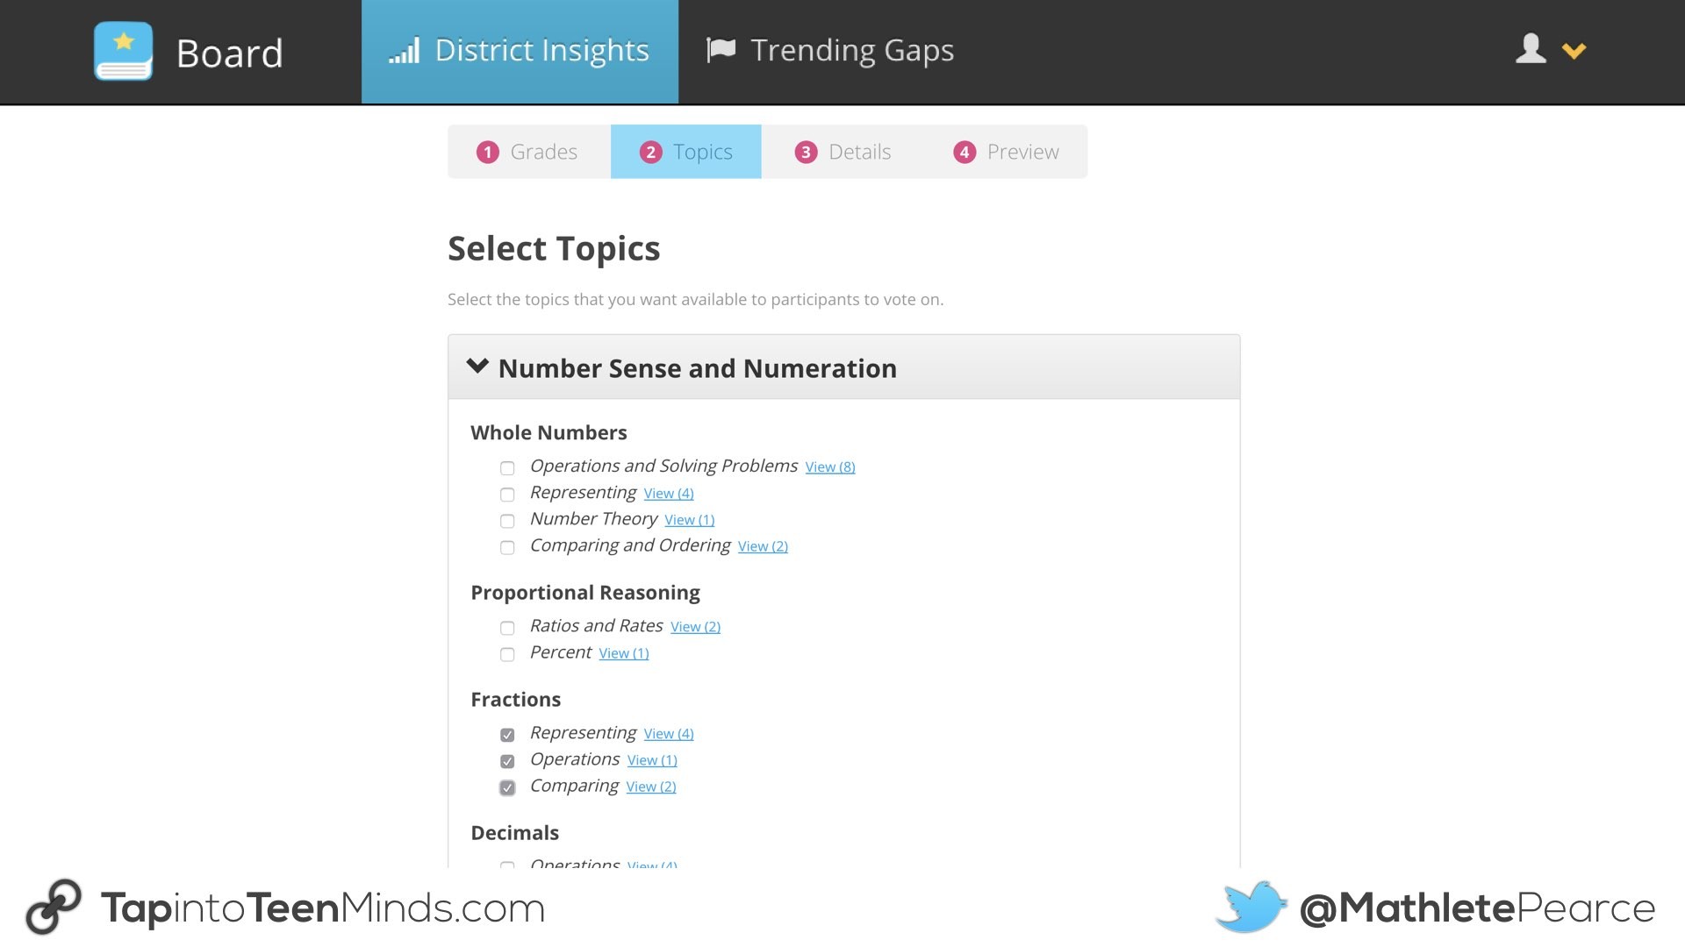The width and height of the screenshot is (1685, 947).
Task: View Ratios and Rates items
Action: click(x=696, y=625)
